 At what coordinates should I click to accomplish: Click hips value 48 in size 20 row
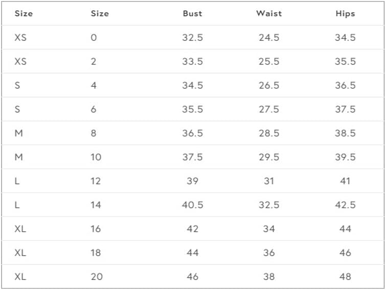pyautogui.click(x=345, y=277)
